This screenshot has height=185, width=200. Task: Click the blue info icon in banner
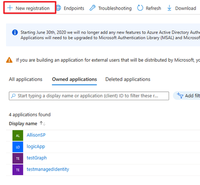click(x=15, y=32)
